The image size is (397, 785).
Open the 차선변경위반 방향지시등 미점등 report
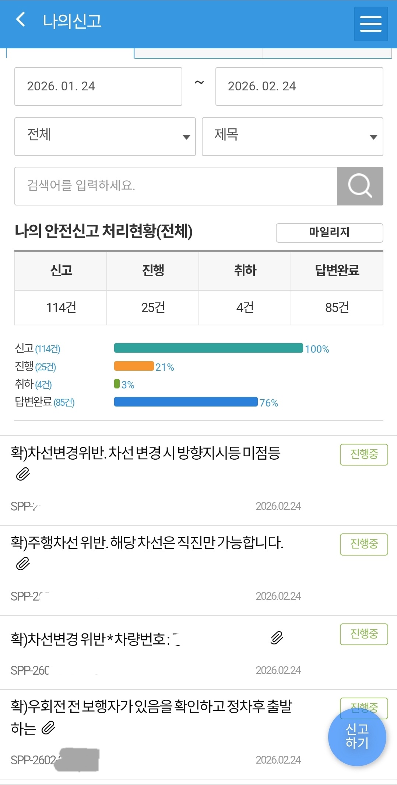(x=145, y=453)
